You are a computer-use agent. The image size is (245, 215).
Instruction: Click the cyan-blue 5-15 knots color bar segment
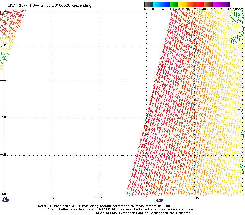pos(161,4)
